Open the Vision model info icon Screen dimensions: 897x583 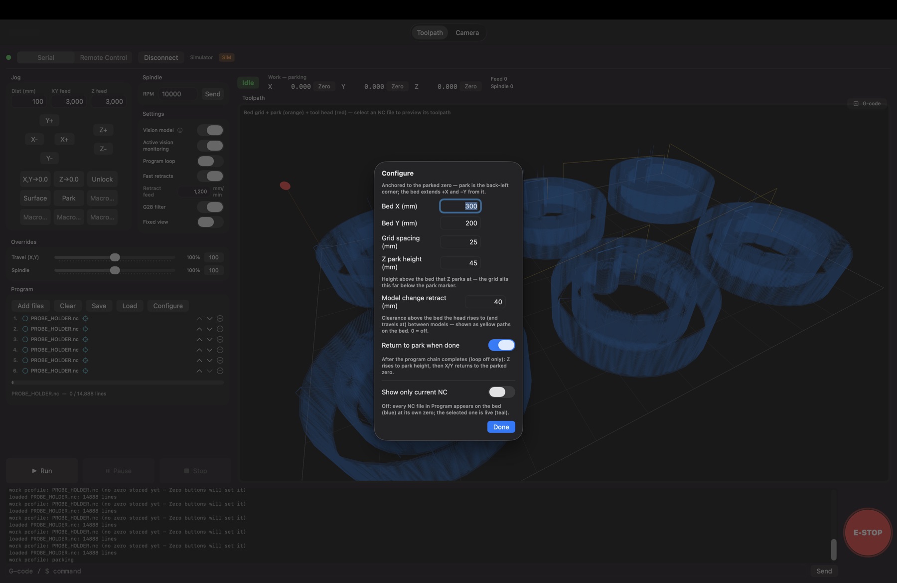pyautogui.click(x=180, y=130)
